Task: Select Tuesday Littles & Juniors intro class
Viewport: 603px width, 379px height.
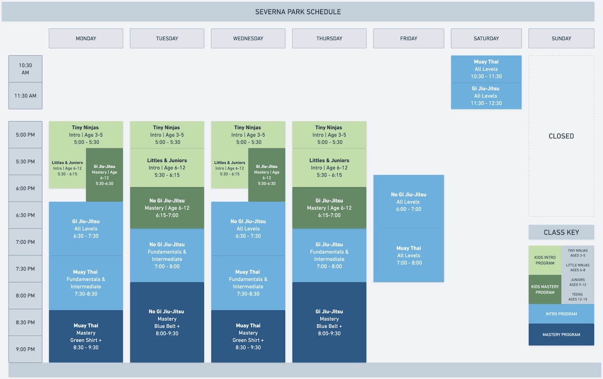Action: coord(167,168)
